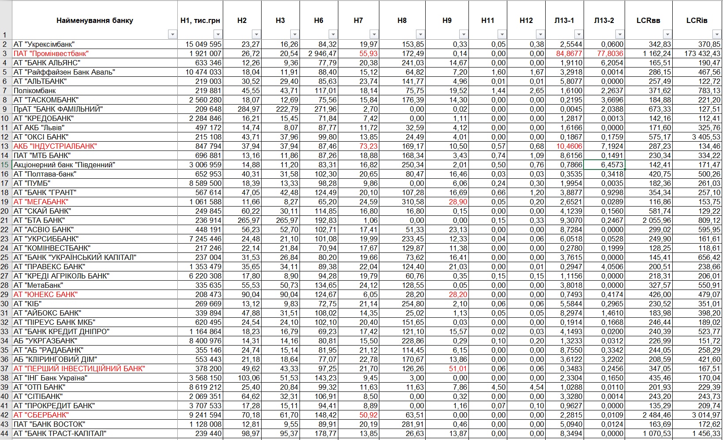Open the LCRів column filter dropdown
Image resolution: width=723 pixels, height=440 pixels.
click(x=717, y=34)
